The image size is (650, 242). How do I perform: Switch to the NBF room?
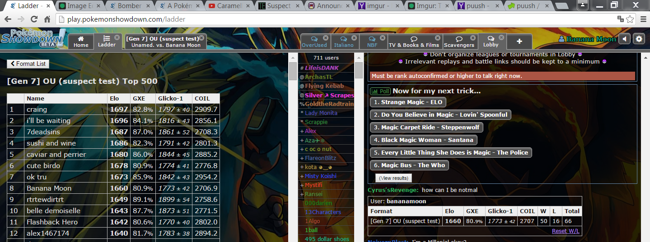pyautogui.click(x=373, y=41)
